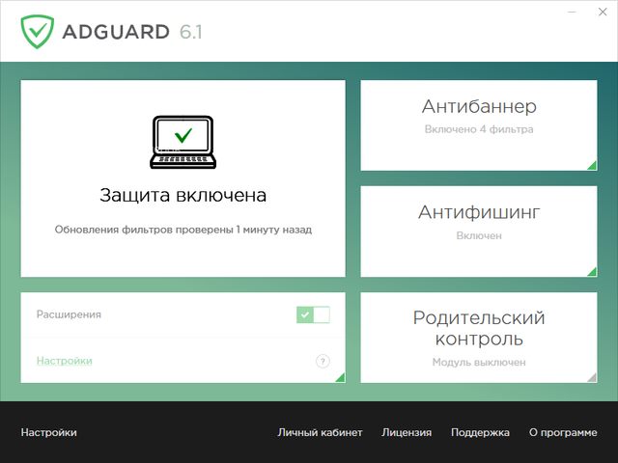618x463 pixels.
Task: Open Поддержка in the bottom bar
Action: coord(480,433)
